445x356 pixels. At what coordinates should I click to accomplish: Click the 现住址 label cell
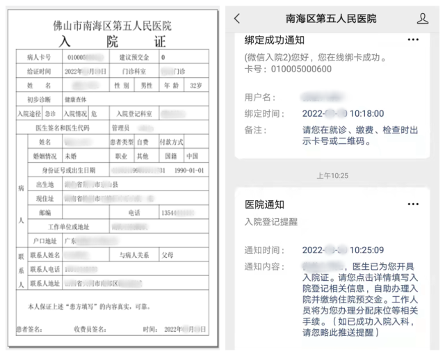pos(44,199)
